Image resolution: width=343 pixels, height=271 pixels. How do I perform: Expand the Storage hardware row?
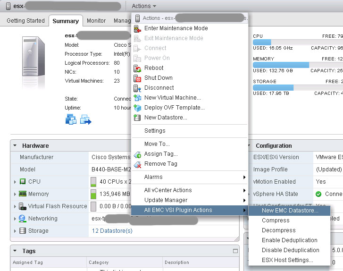pyautogui.click(x=15, y=231)
